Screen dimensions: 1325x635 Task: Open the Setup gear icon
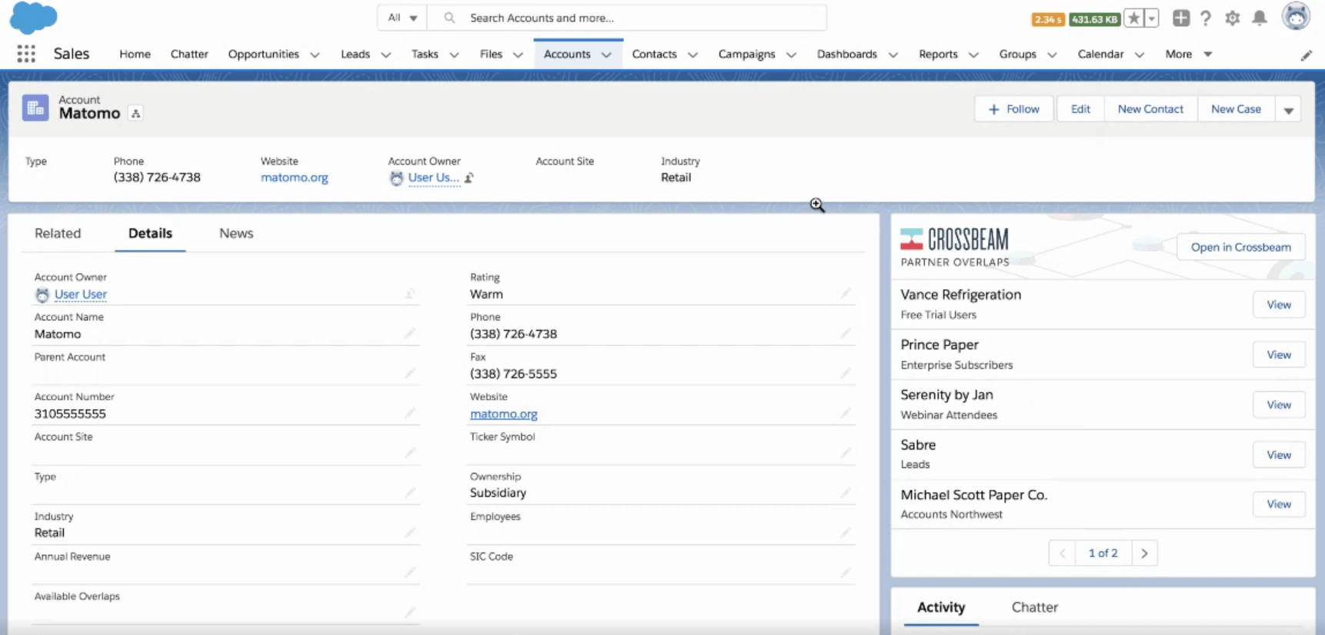[x=1232, y=18]
